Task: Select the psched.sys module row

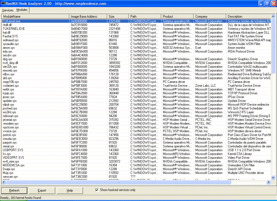Action: click(x=136, y=108)
